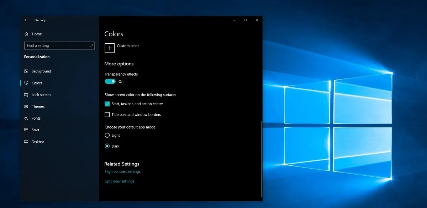Uncheck Start, taskbar, and action center
This screenshot has width=427, height=208.
(x=107, y=104)
